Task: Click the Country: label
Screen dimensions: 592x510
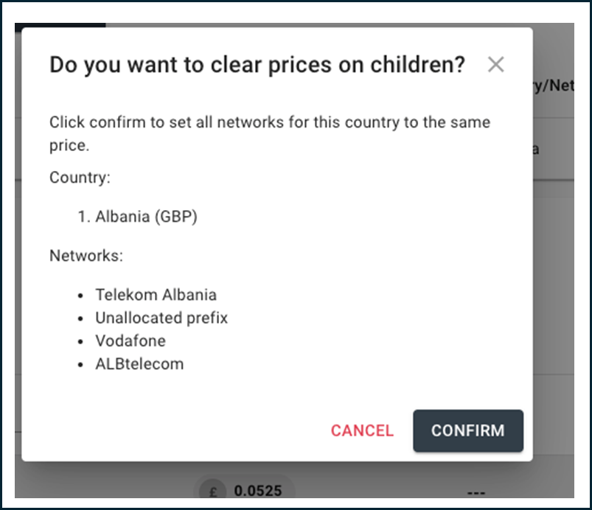Action: [80, 178]
